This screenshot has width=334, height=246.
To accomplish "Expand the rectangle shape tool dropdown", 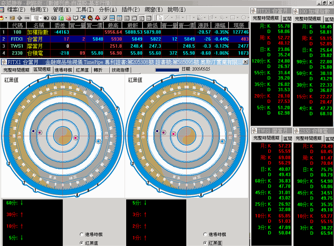I will pyautogui.click(x=238, y=18).
